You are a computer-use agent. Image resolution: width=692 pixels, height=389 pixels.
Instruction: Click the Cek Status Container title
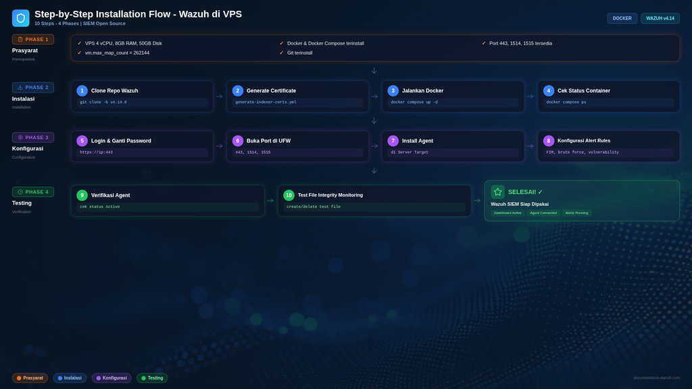[x=583, y=90]
